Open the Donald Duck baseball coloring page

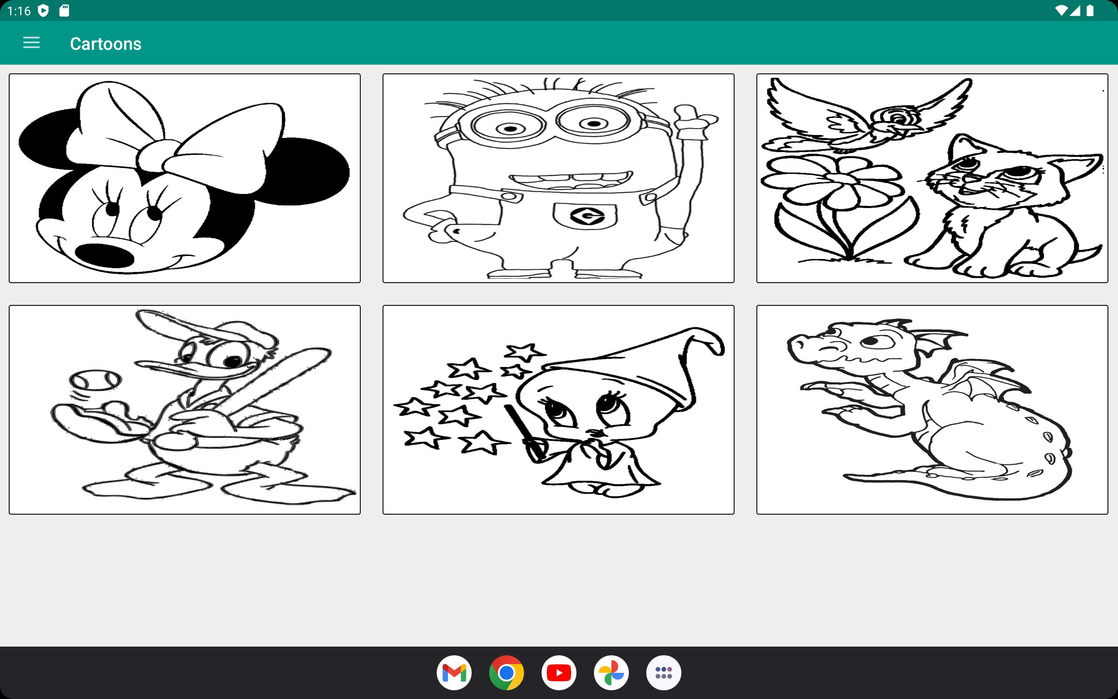[185, 410]
